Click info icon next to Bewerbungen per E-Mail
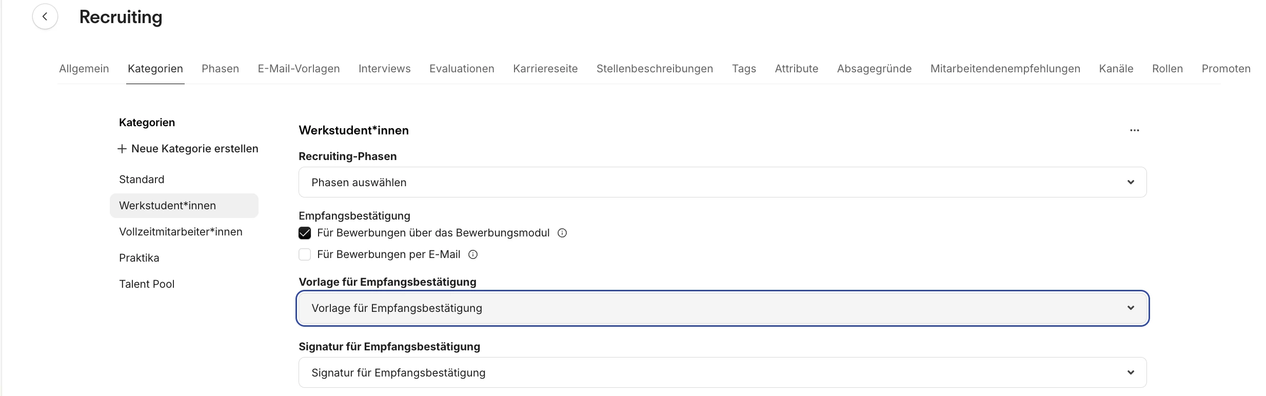The height and width of the screenshot is (396, 1266). 473,254
